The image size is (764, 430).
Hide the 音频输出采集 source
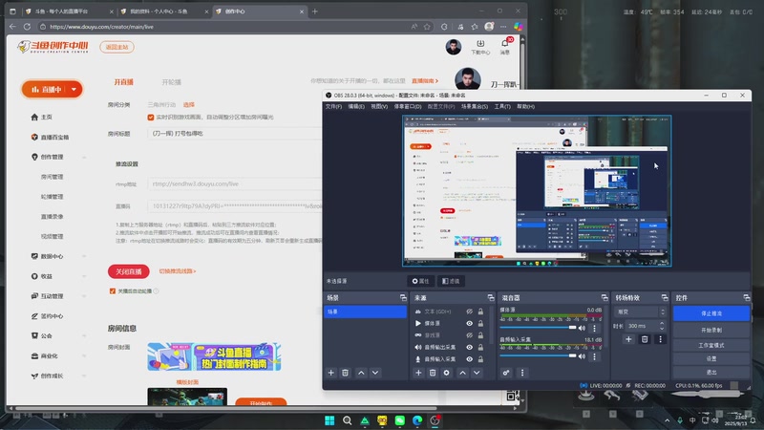tap(469, 347)
